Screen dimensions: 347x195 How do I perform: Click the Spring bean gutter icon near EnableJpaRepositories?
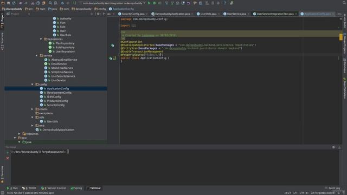pos(112,45)
